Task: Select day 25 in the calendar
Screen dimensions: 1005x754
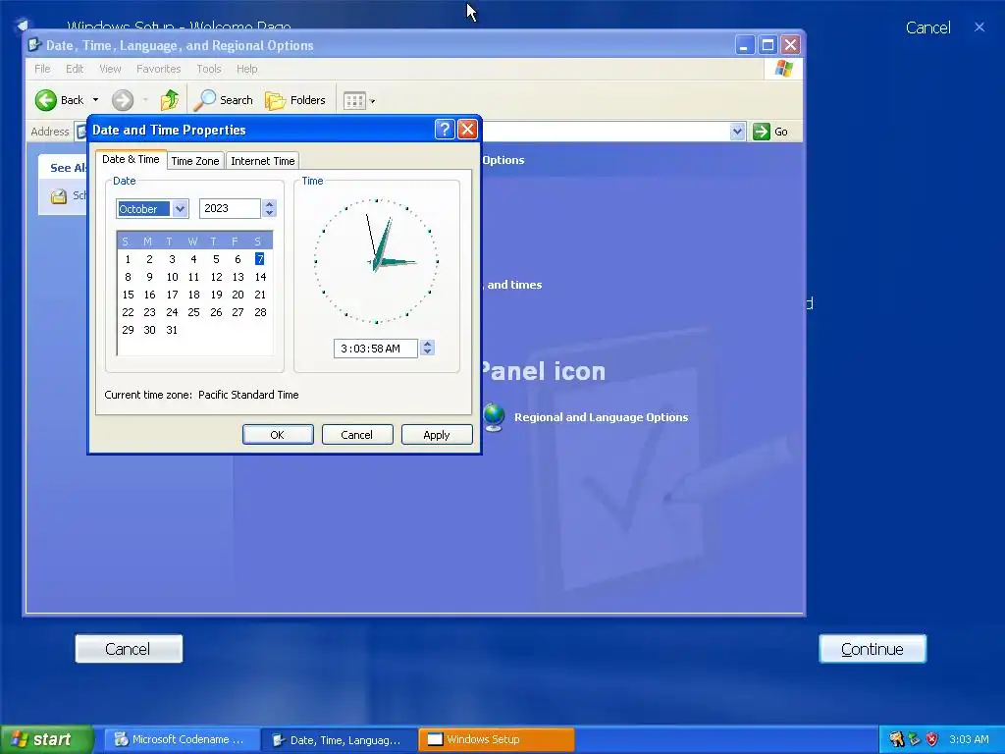Action: 193,312
